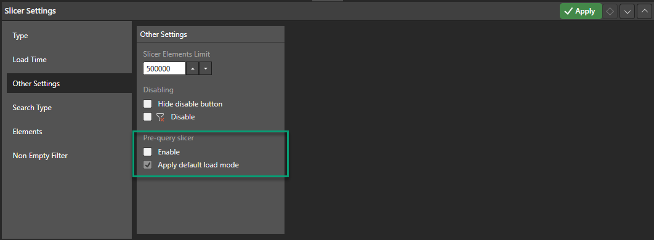Click the Other Settings panel header
The image size is (654, 240).
tap(211, 34)
